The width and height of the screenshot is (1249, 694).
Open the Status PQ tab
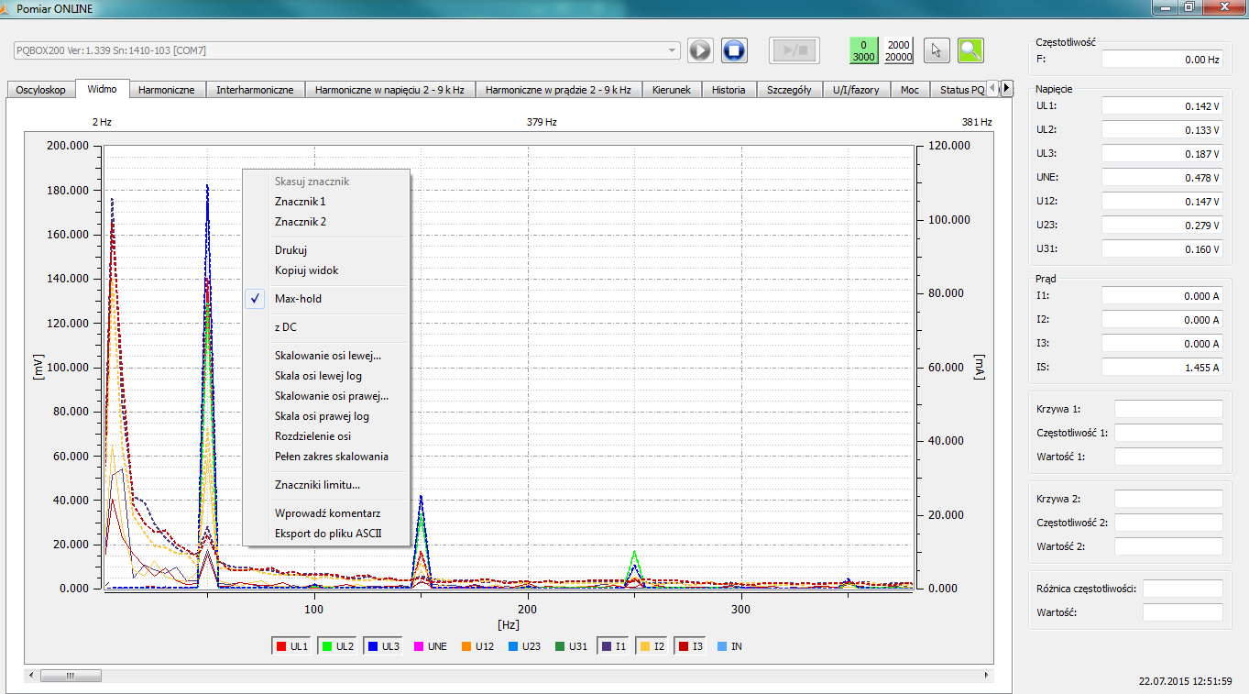click(961, 90)
